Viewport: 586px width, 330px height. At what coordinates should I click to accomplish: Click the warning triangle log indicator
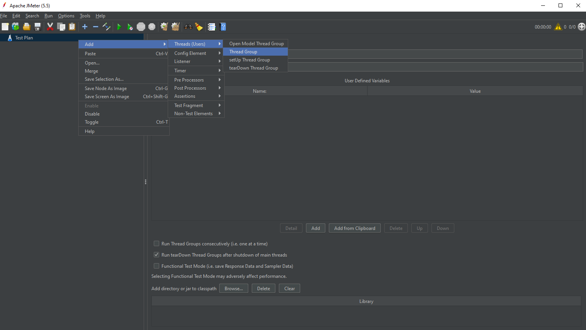[x=558, y=27]
